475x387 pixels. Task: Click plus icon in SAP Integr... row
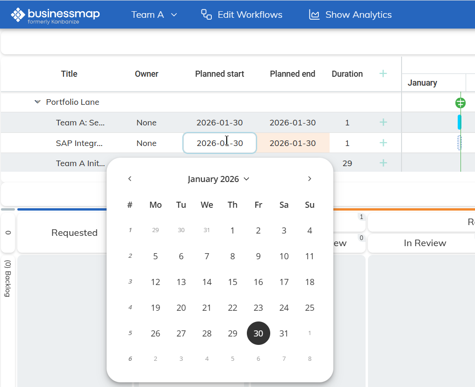(383, 143)
